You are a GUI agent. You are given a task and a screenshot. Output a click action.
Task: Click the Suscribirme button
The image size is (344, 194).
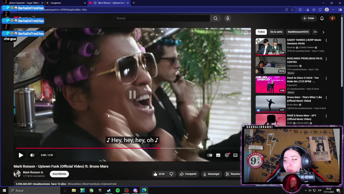[x=59, y=174]
